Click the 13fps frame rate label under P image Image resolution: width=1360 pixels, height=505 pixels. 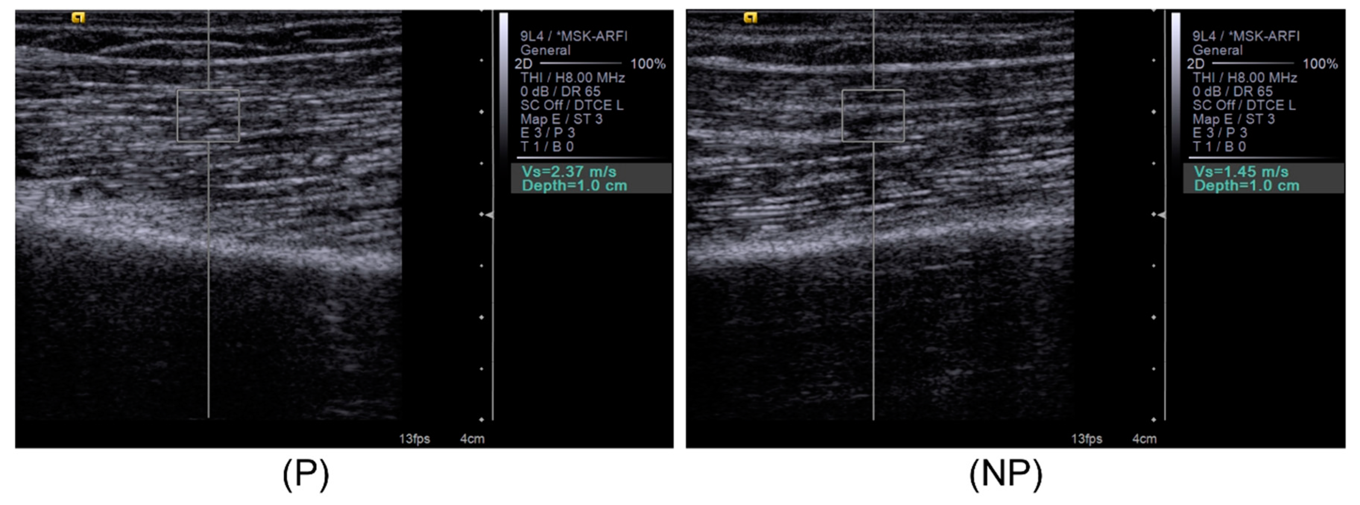(414, 439)
